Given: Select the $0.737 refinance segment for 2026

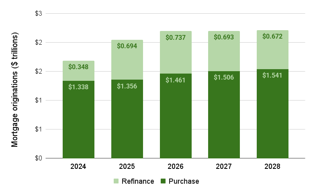Looking at the screenshot, I should click(x=176, y=52).
